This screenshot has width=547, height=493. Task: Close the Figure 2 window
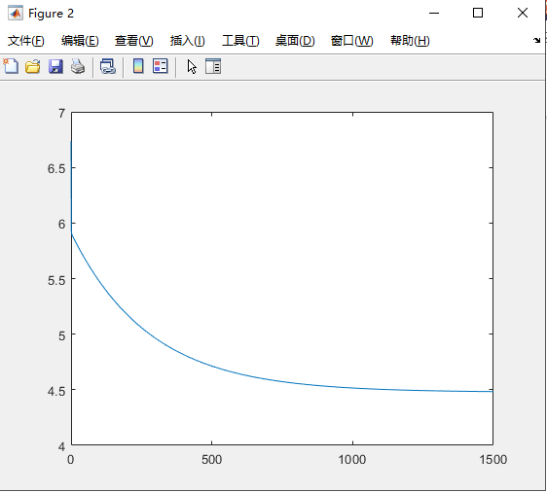click(523, 14)
